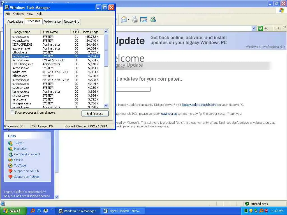Open the Mastodon link
The image size is (287, 215).
click(x=21, y=149)
